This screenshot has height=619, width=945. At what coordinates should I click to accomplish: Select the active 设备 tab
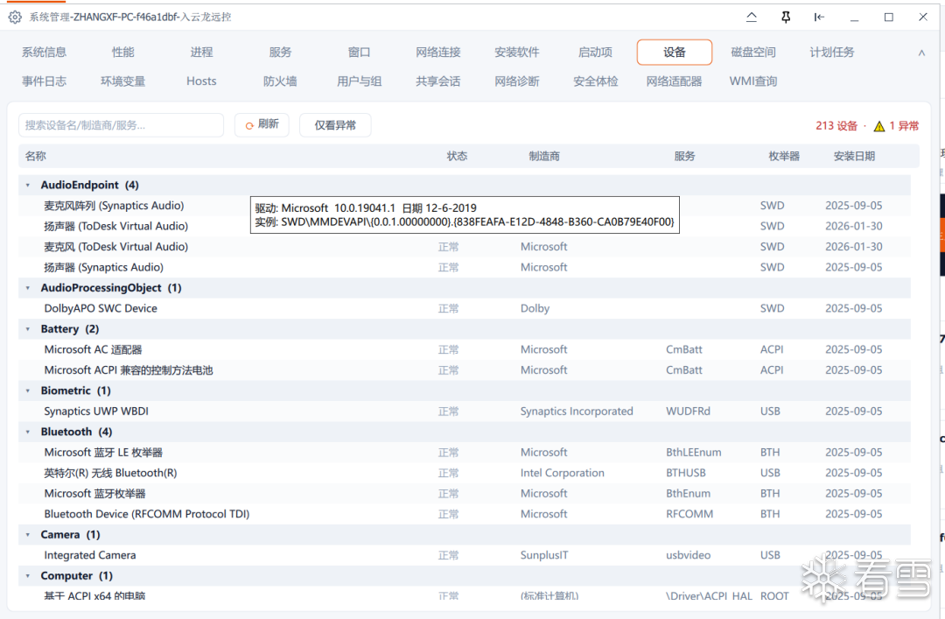coord(675,52)
